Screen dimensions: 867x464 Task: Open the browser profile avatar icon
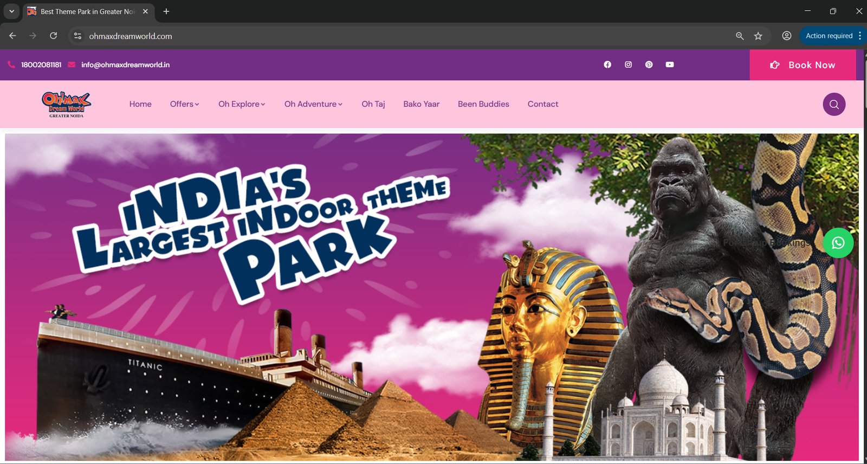click(787, 36)
